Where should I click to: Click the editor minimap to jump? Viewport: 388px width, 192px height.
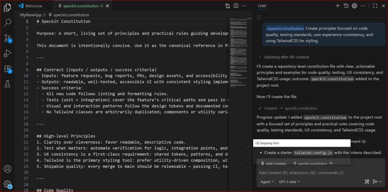[x=239, y=38]
